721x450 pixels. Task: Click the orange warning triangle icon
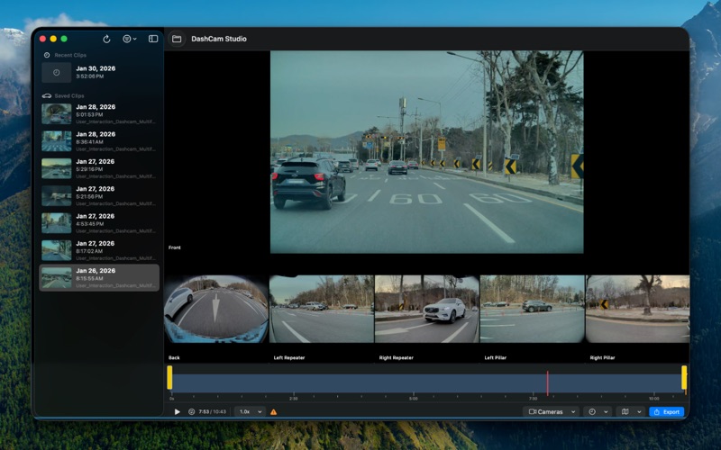(x=274, y=412)
